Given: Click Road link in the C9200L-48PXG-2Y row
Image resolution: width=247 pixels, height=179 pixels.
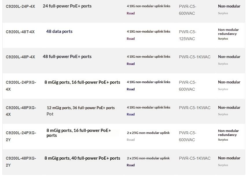Looking at the screenshot, I should 131,165.
